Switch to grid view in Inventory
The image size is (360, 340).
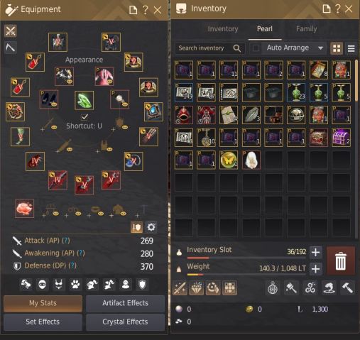tap(337, 48)
